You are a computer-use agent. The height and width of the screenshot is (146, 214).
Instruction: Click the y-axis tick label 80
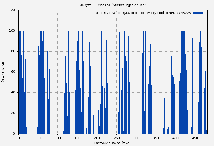(13, 51)
